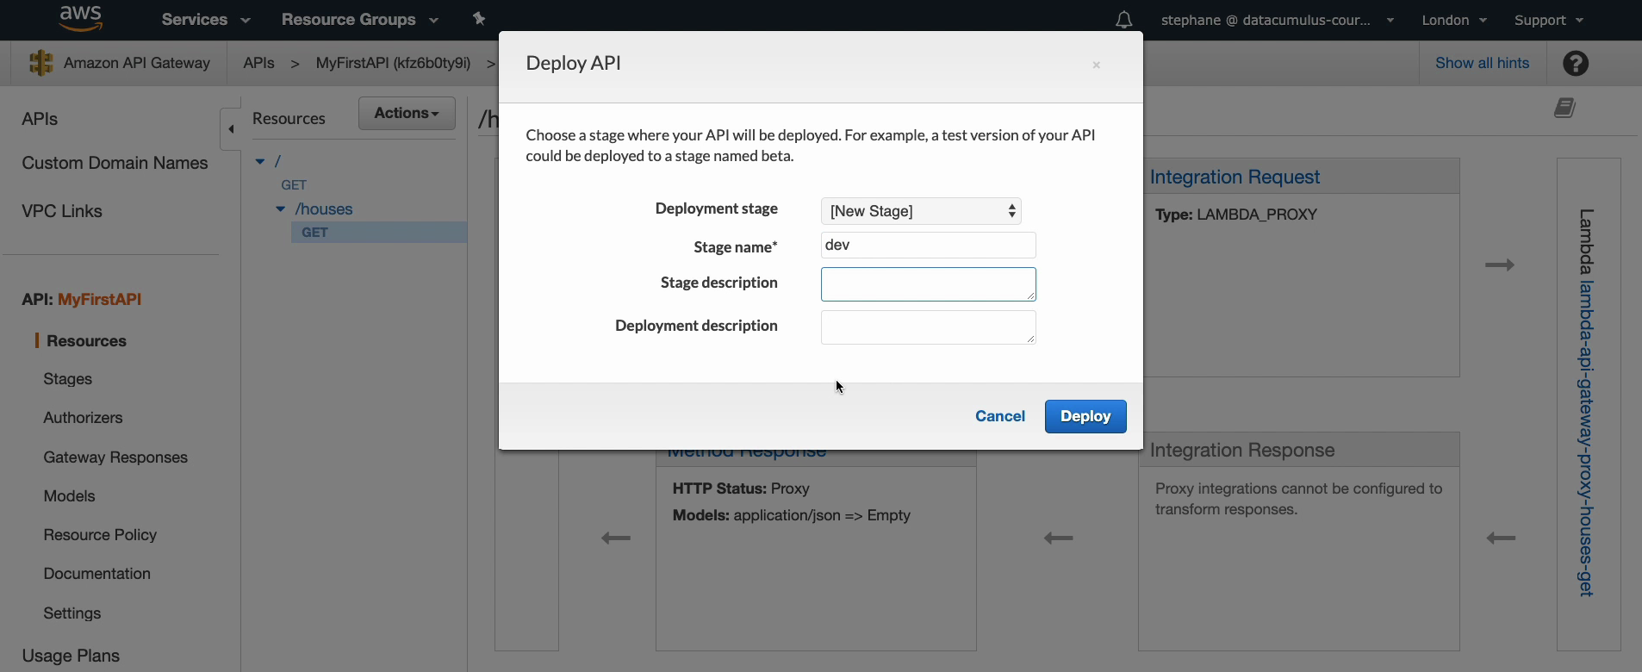The width and height of the screenshot is (1642, 672).
Task: Close the Deploy API dialog with X
Action: click(1096, 65)
